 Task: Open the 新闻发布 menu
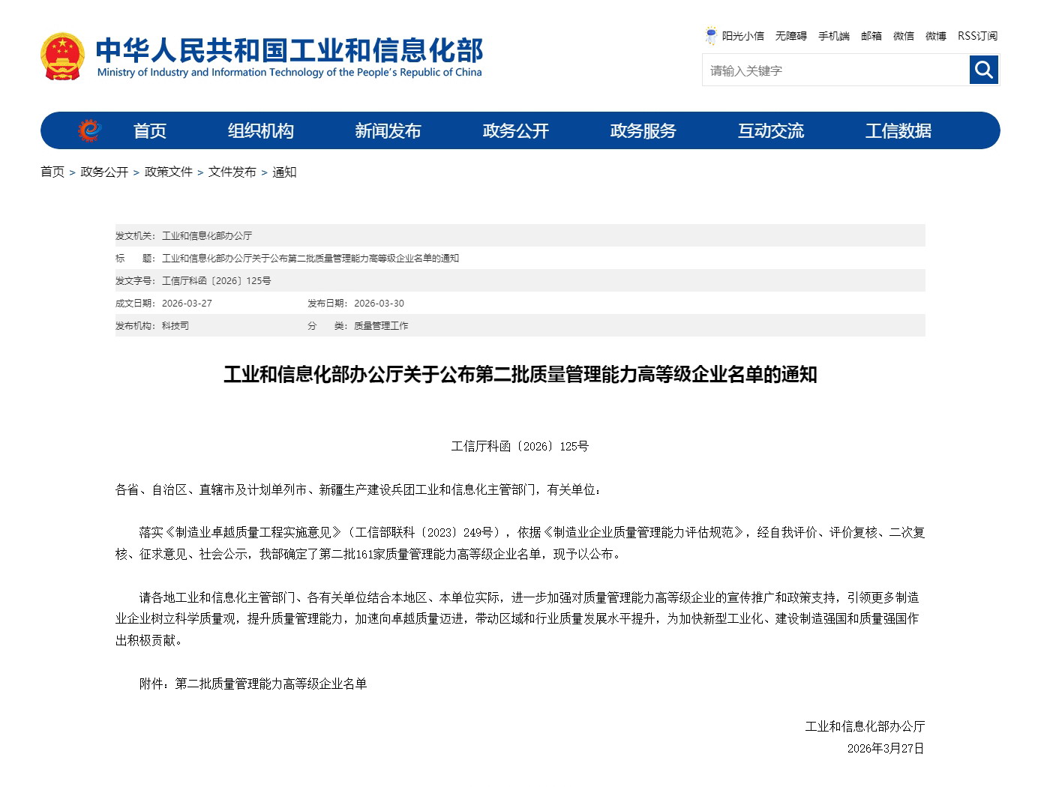point(388,130)
